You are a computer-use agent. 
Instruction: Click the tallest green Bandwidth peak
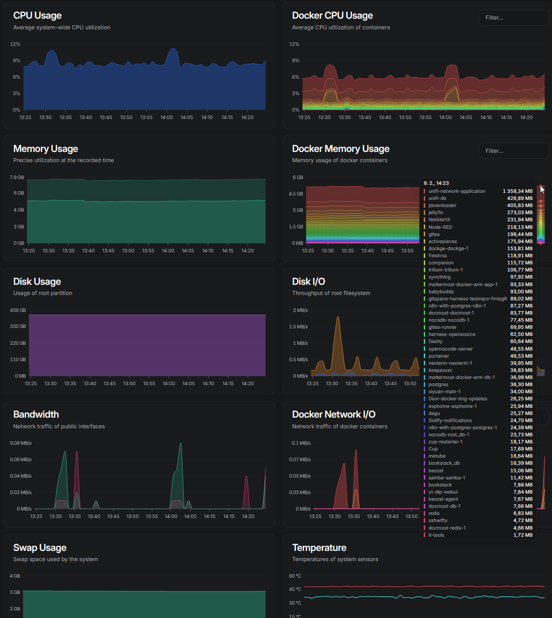click(181, 449)
